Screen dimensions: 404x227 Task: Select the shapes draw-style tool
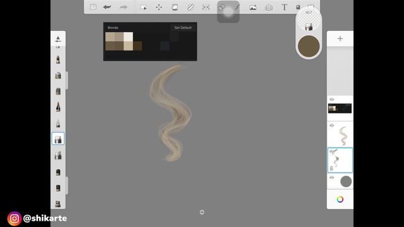222,7
